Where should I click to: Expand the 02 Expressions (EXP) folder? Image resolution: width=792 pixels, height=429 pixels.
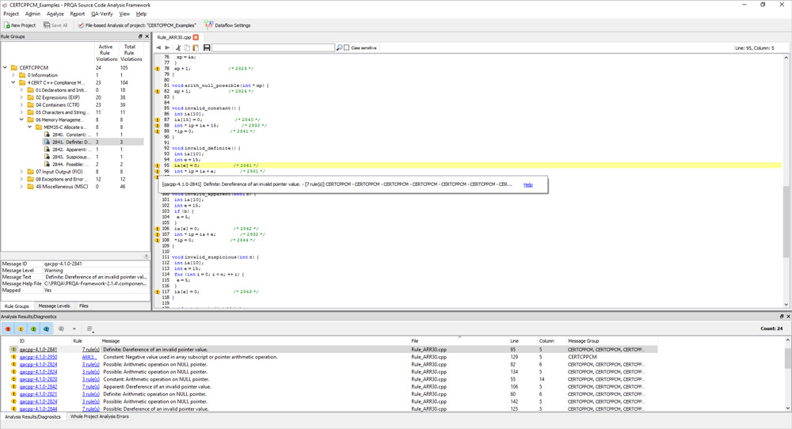21,97
